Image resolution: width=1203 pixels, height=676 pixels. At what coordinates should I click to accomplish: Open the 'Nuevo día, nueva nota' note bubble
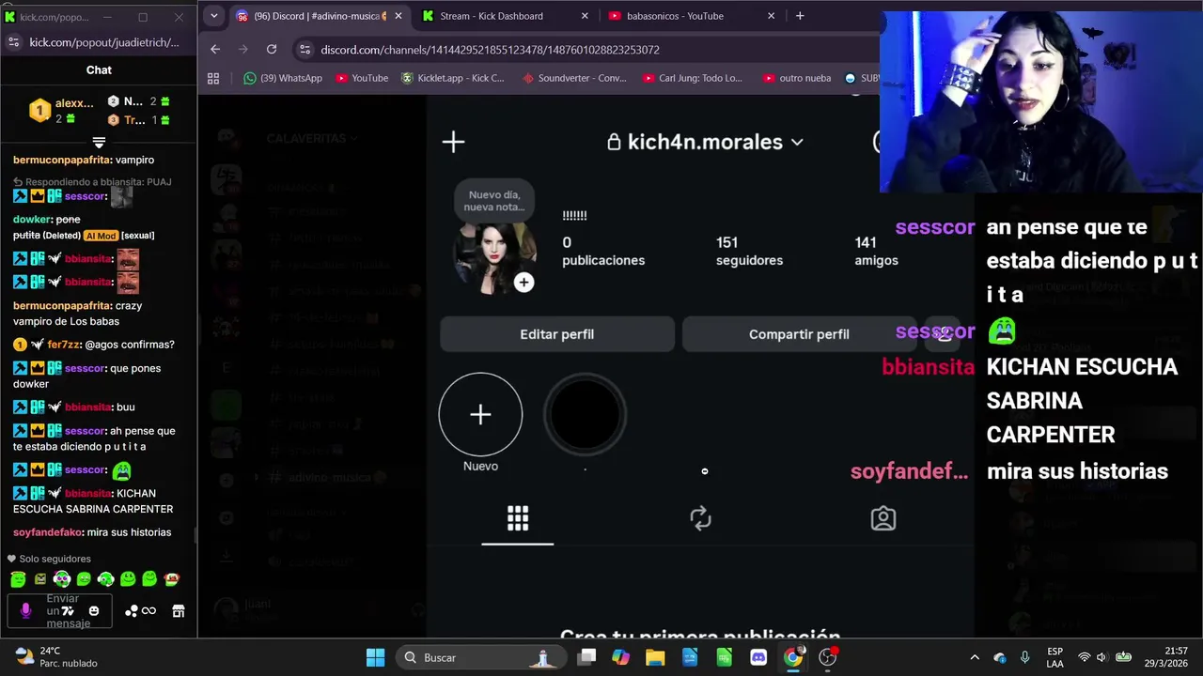click(494, 200)
